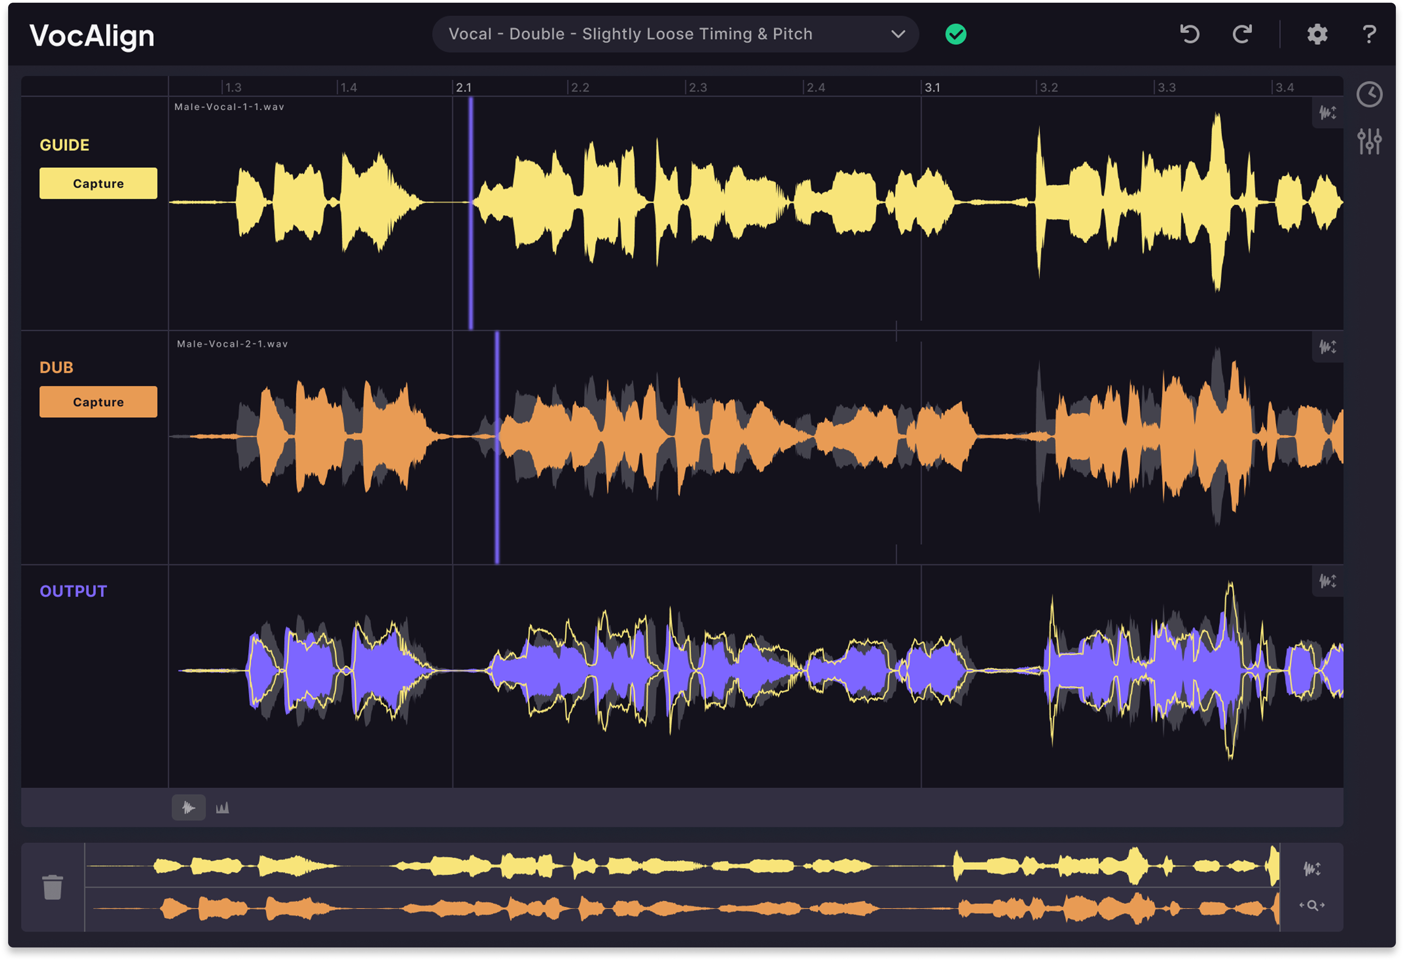Switch to waveform display view
Image resolution: width=1404 pixels, height=961 pixels.
click(x=188, y=808)
